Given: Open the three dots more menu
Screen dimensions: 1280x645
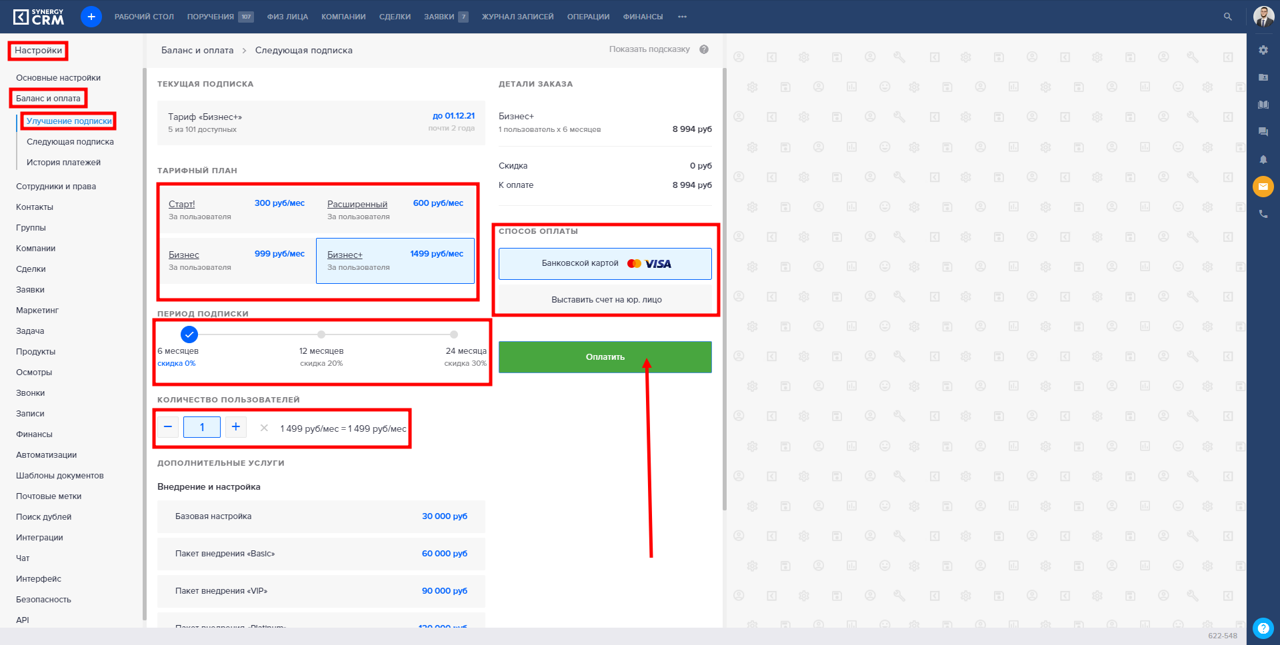Looking at the screenshot, I should point(682,17).
